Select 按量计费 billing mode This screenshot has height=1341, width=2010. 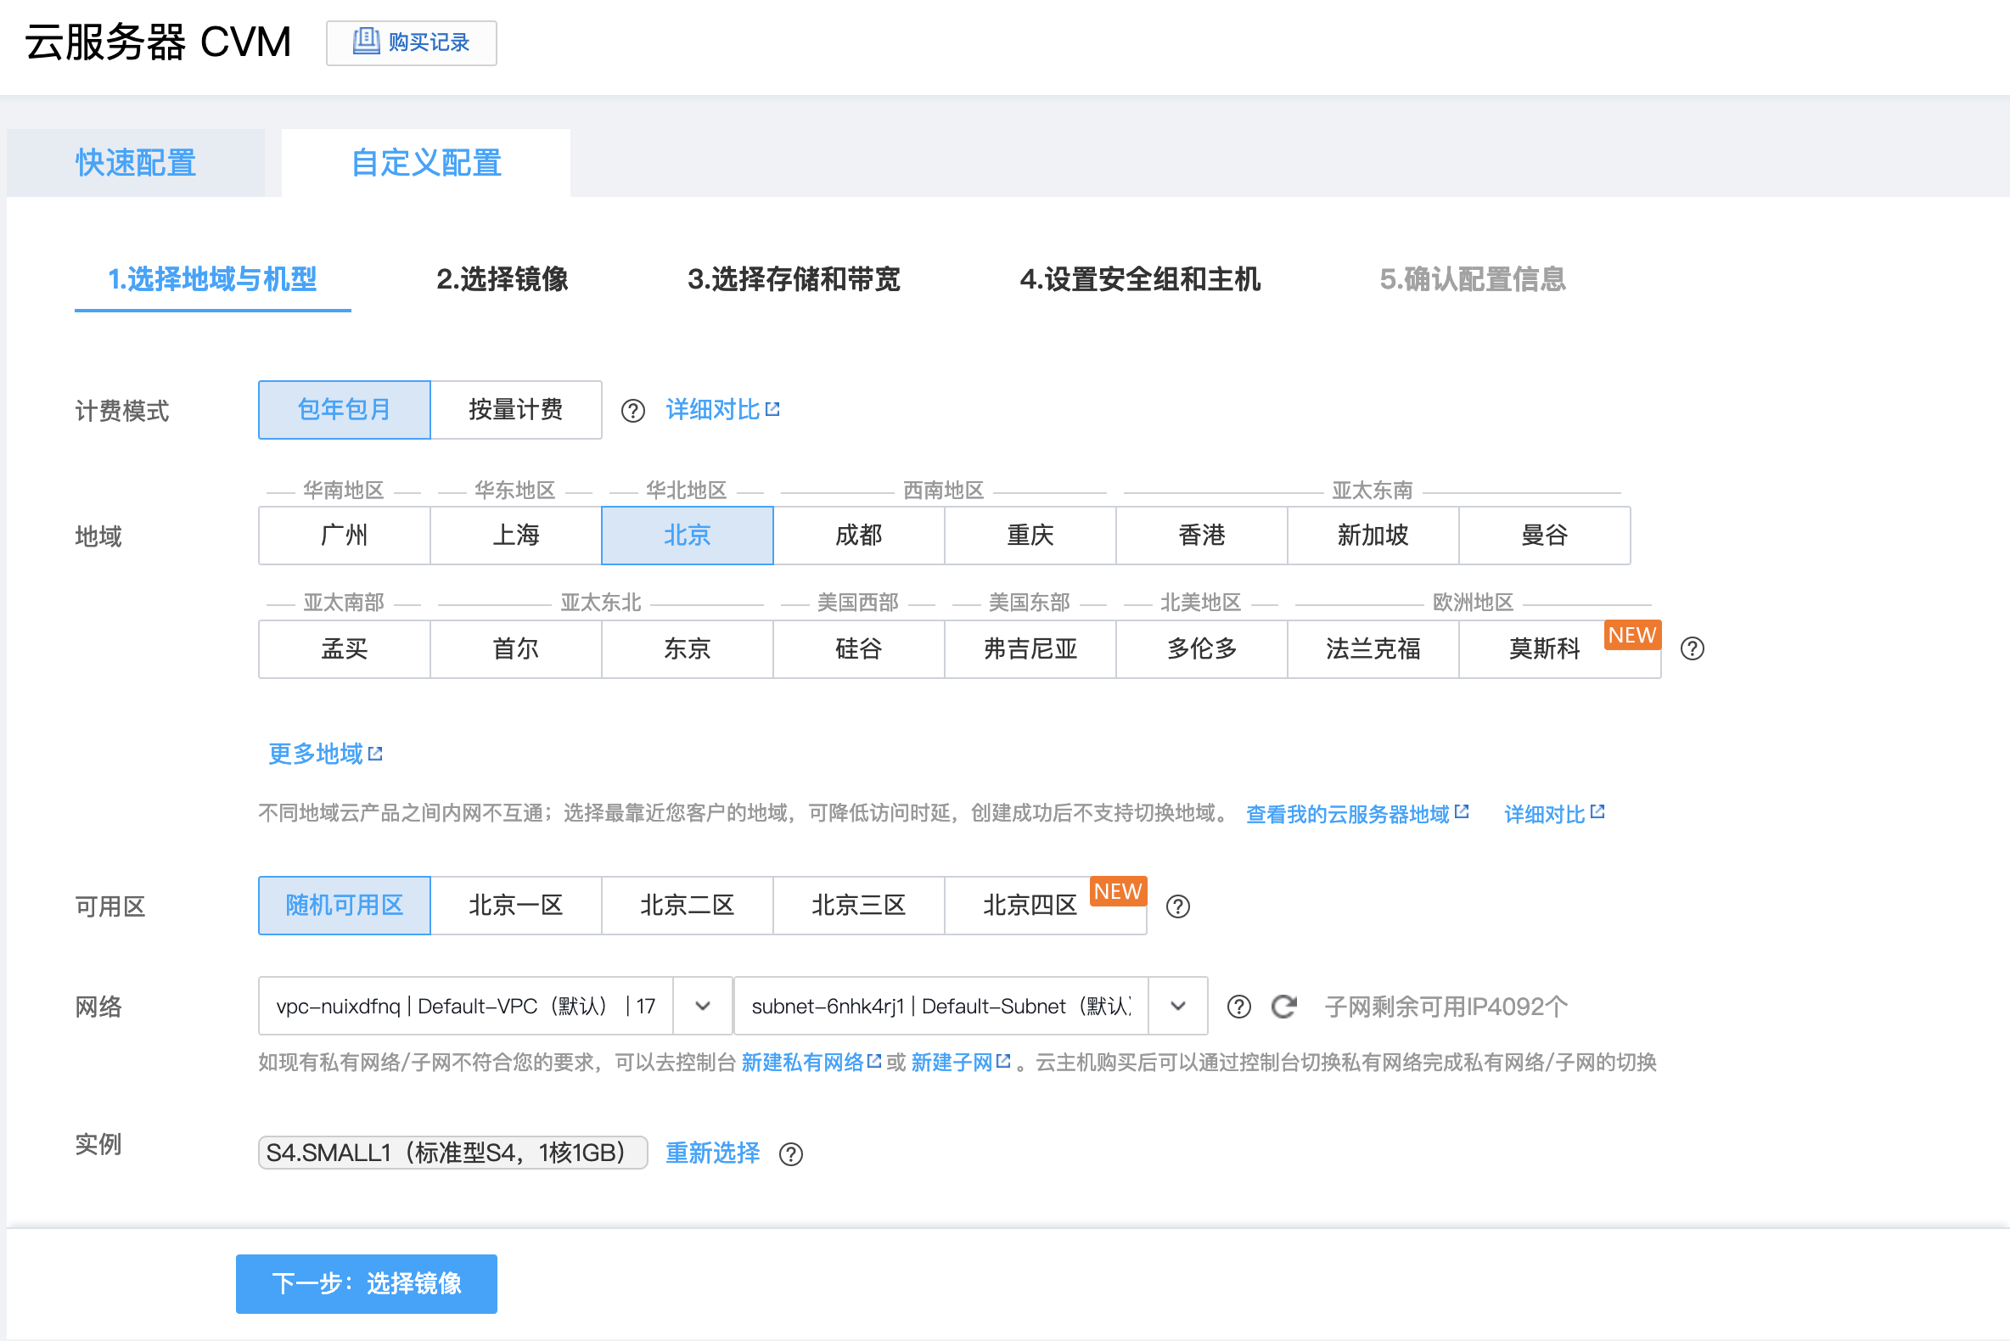[516, 410]
